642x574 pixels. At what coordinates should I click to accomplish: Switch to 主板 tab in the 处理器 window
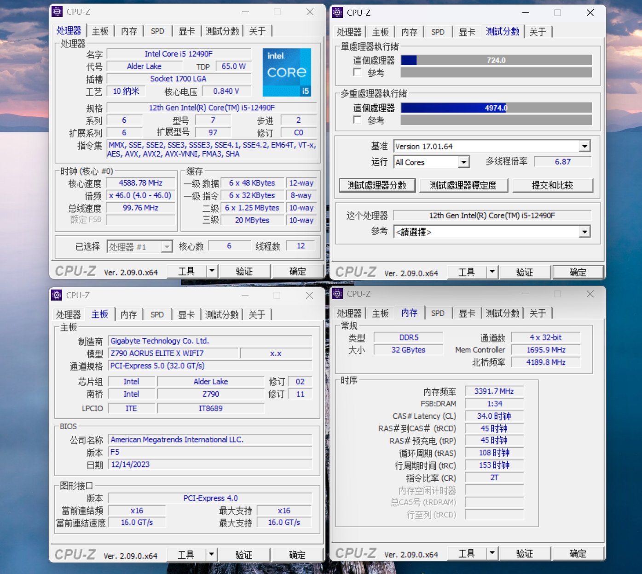[100, 31]
